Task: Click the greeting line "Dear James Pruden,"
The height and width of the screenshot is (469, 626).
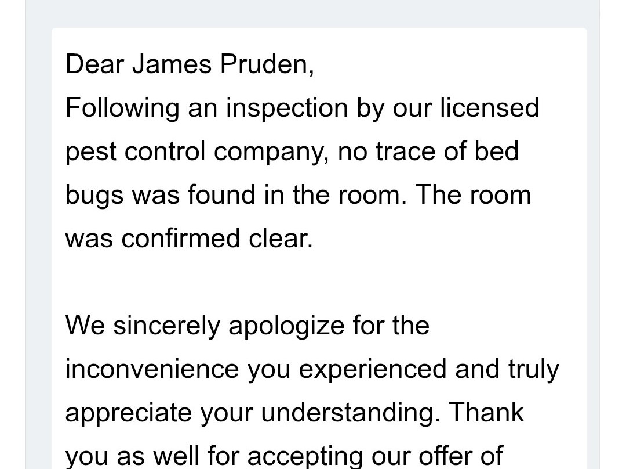Action: tap(190, 64)
